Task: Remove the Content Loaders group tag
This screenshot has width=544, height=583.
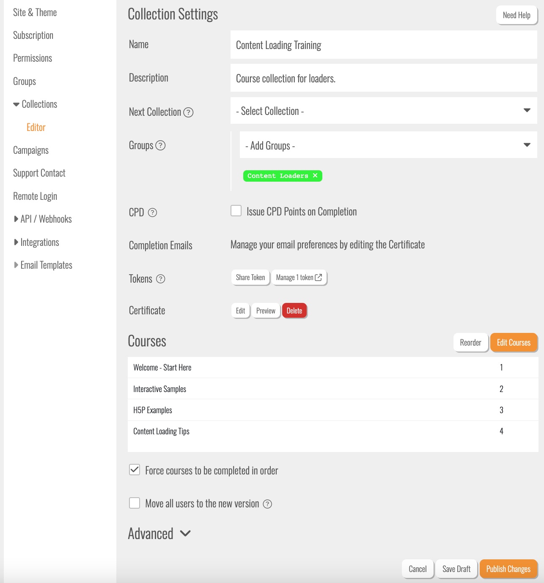Action: pos(315,176)
